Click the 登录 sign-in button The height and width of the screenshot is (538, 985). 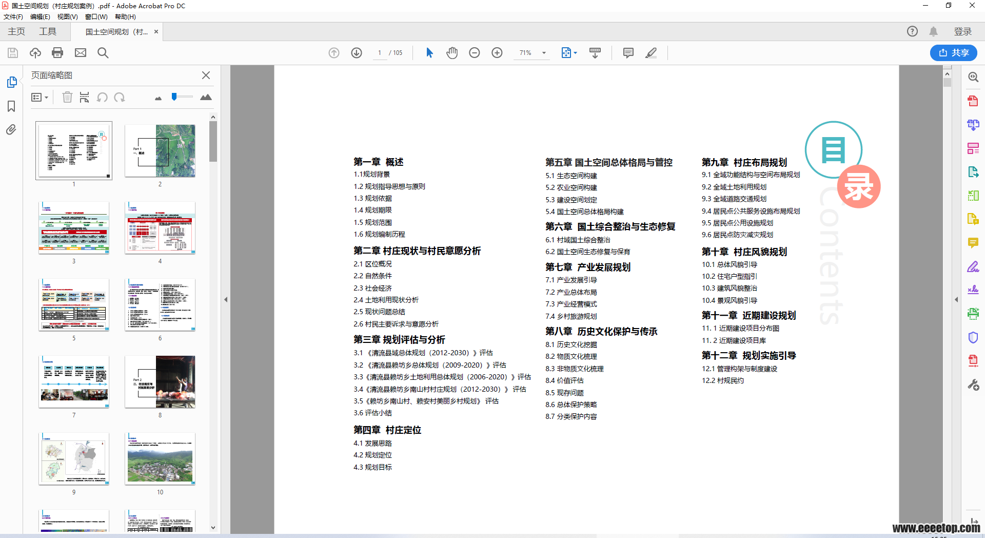tap(962, 31)
